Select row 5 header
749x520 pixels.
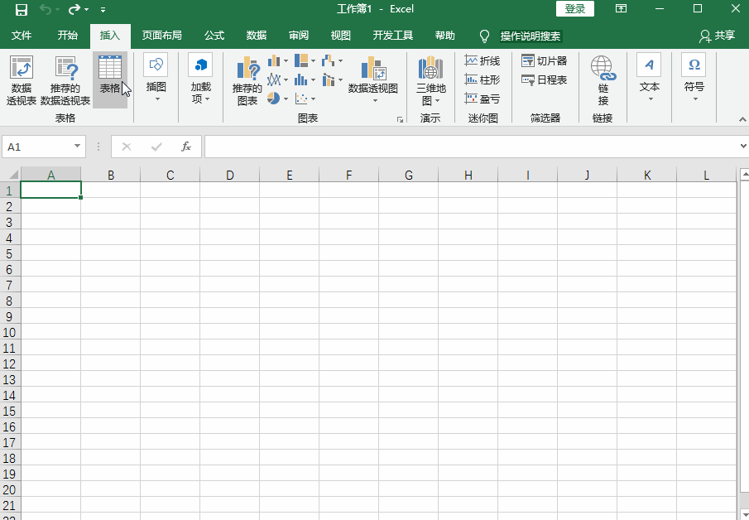[10, 253]
